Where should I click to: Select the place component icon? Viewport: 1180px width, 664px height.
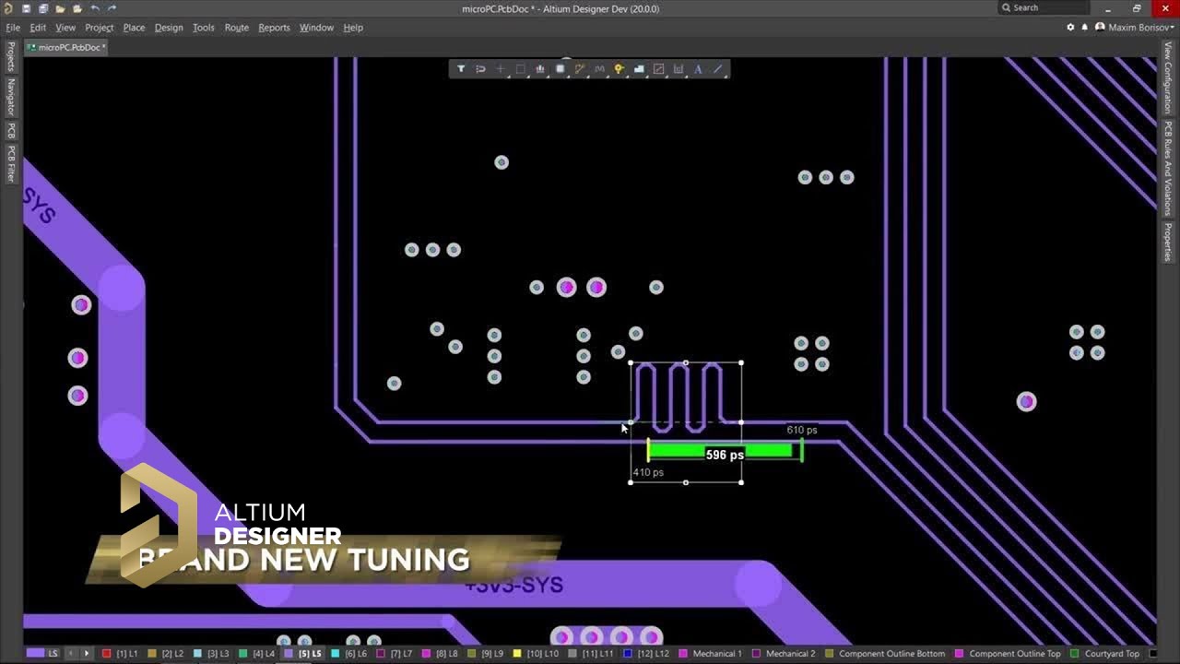coord(560,69)
